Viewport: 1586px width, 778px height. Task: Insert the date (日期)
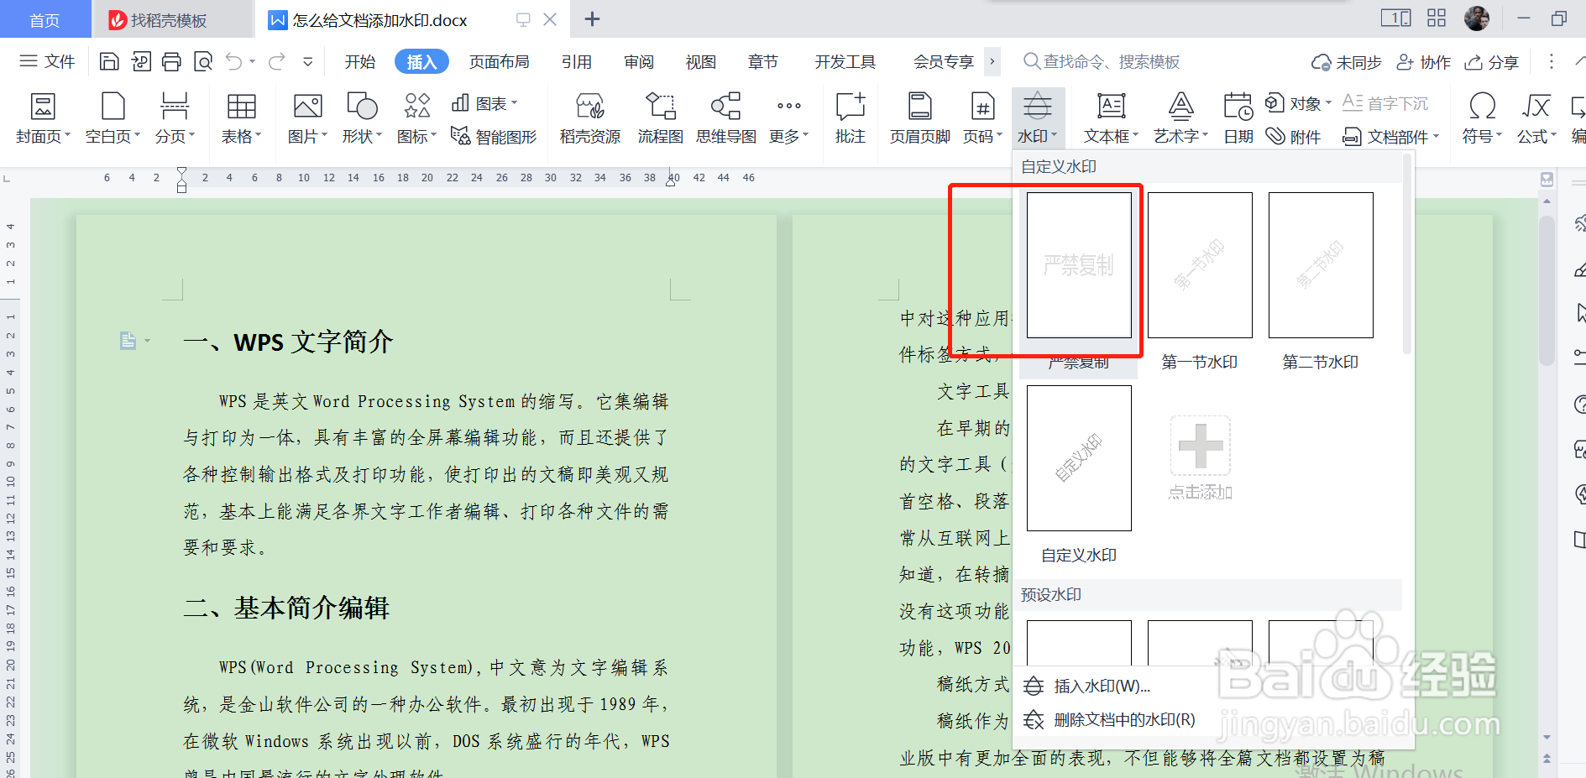(1238, 118)
